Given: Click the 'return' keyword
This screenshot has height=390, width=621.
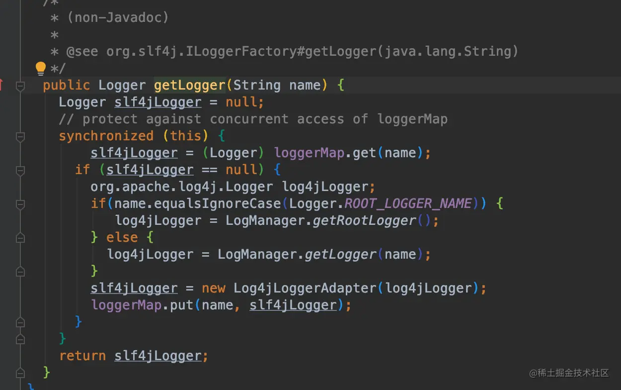Looking at the screenshot, I should (x=82, y=356).
